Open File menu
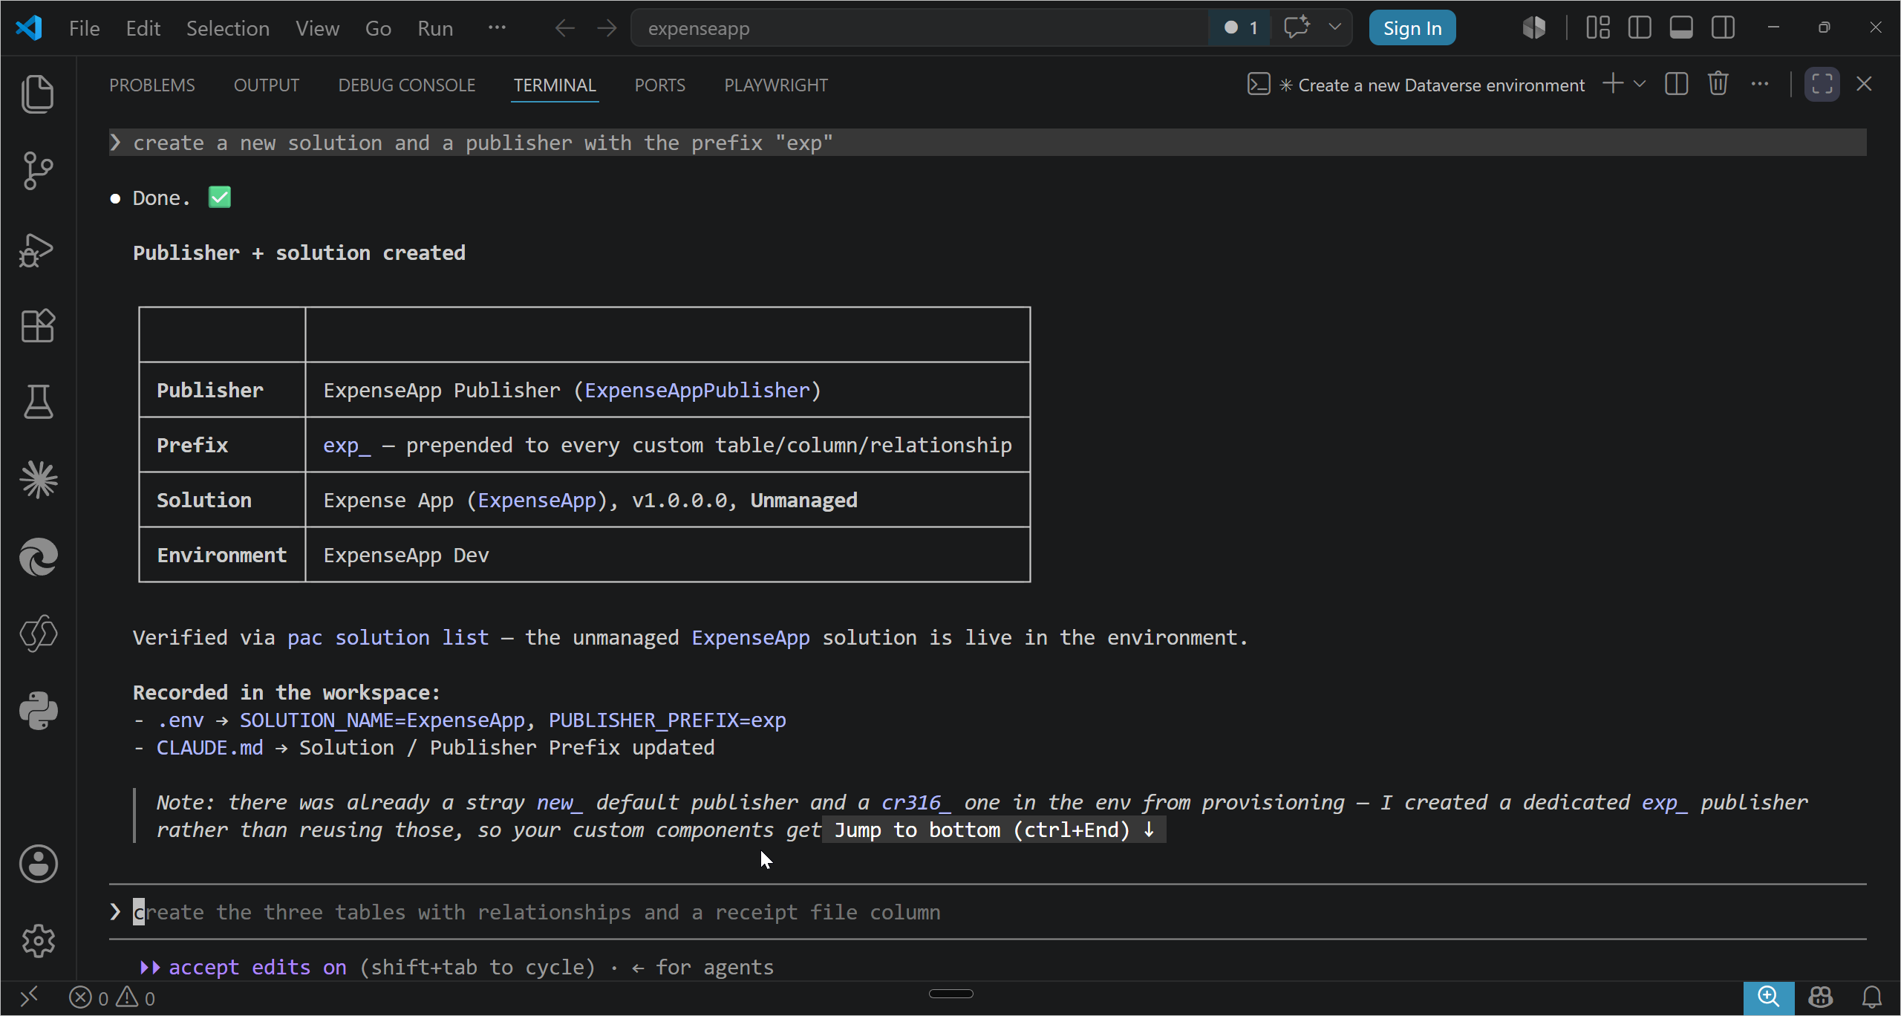1901x1016 pixels. pyautogui.click(x=84, y=28)
